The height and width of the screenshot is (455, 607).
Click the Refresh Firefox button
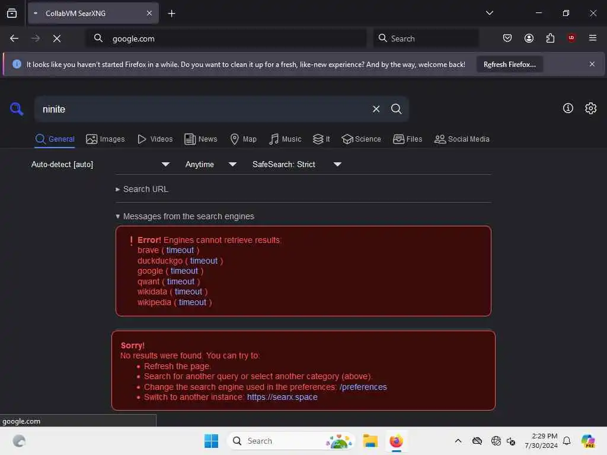[509, 65]
